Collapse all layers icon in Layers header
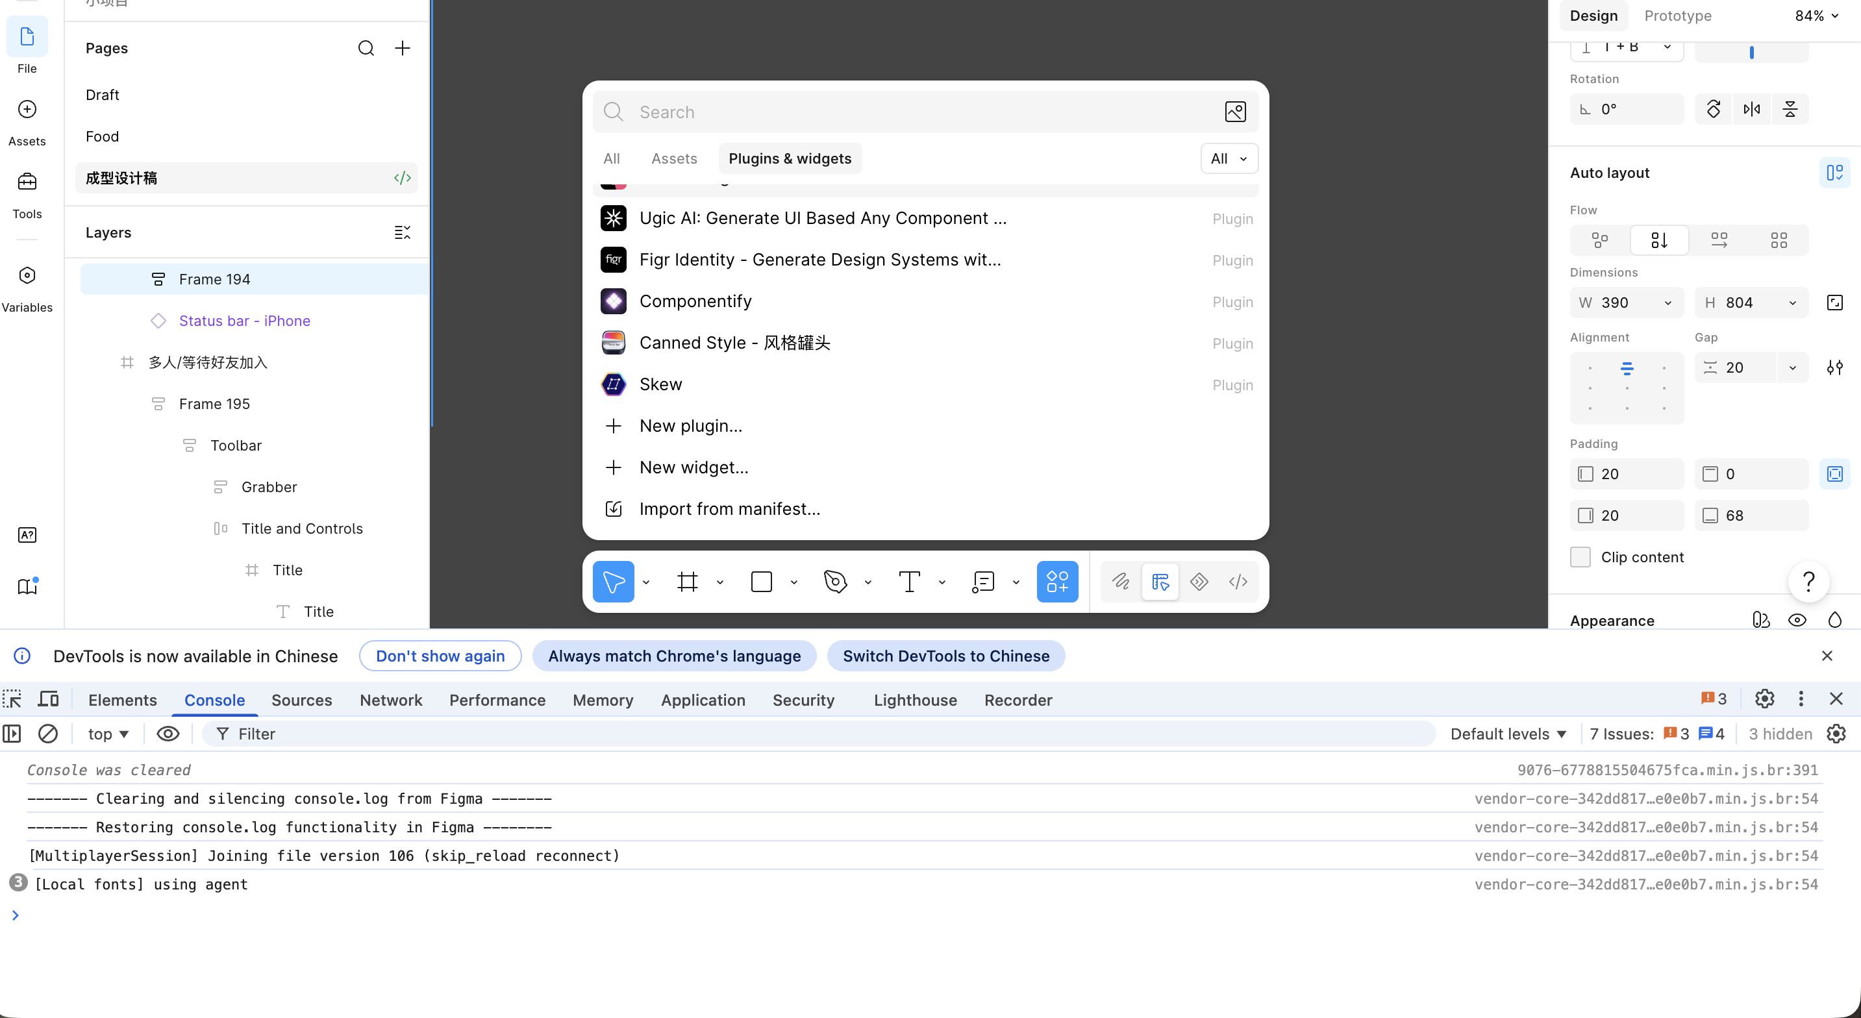 [x=403, y=232]
